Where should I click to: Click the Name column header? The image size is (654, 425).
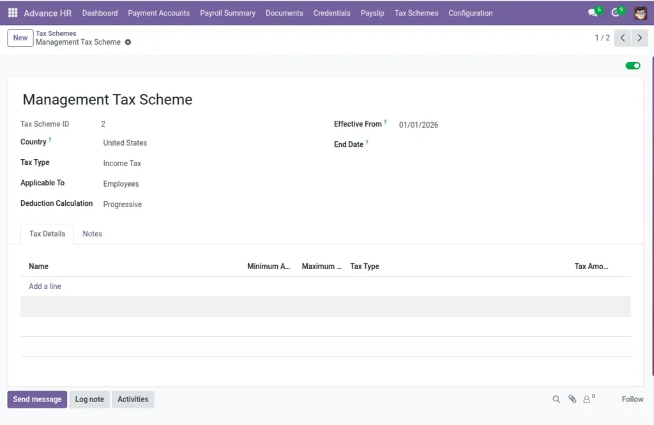38,267
